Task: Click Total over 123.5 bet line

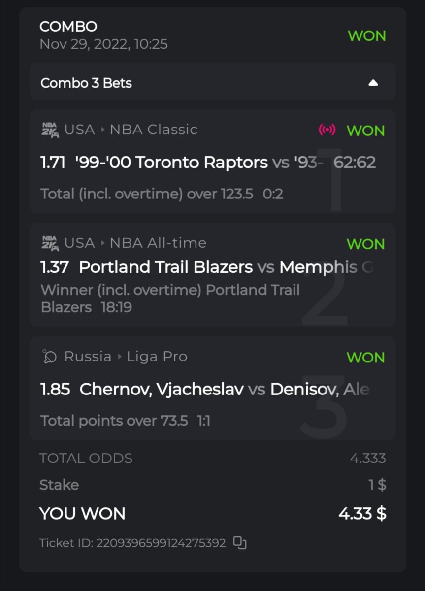Action: click(x=147, y=194)
